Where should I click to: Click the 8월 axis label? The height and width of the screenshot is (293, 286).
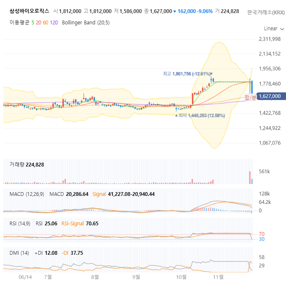point(95,277)
